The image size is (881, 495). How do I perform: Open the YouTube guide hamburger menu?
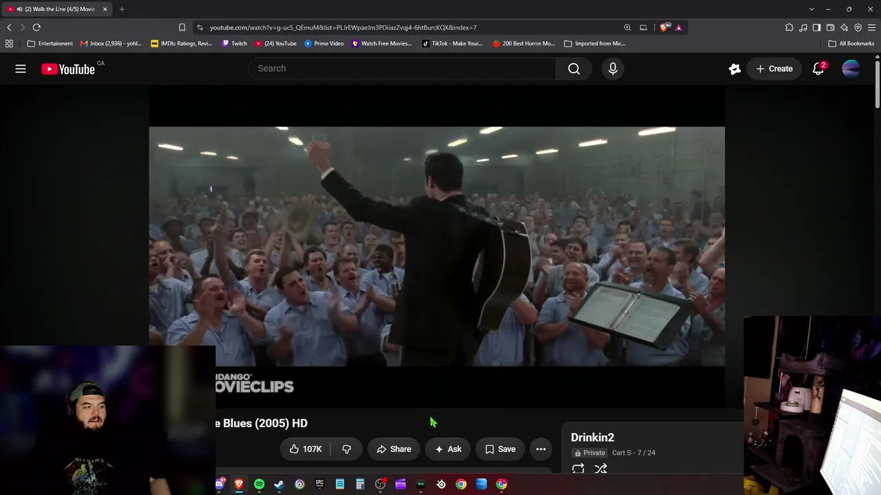coord(21,69)
